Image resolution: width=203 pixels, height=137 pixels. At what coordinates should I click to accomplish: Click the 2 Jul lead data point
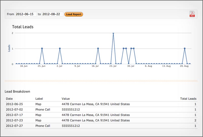click(60, 48)
